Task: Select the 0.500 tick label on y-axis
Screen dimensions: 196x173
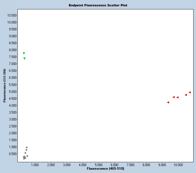Action: pos(13,154)
